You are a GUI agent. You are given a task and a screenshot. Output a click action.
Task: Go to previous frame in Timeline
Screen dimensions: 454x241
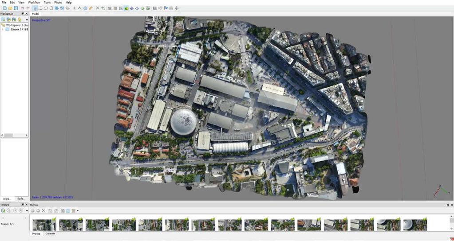click(x=4, y=218)
